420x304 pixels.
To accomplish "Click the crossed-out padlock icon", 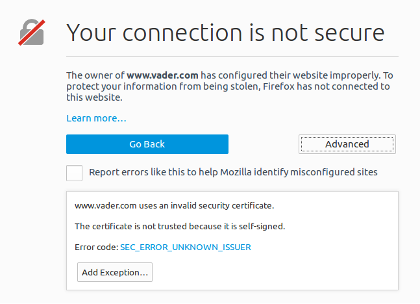I will pos(32,32).
